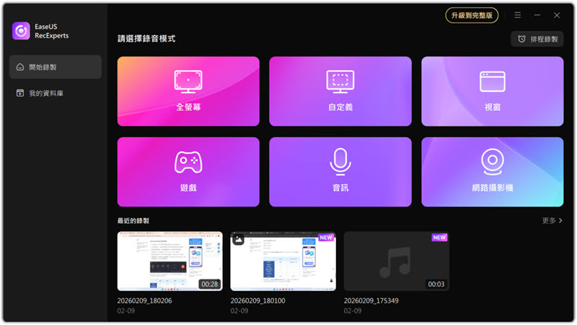Click the 請選擇錄音模式 heading
This screenshot has width=577, height=325.
[146, 39]
